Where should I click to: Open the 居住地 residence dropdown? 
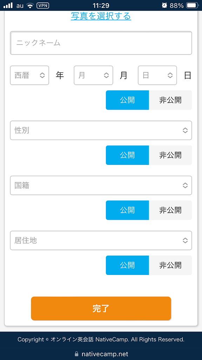pyautogui.click(x=101, y=240)
